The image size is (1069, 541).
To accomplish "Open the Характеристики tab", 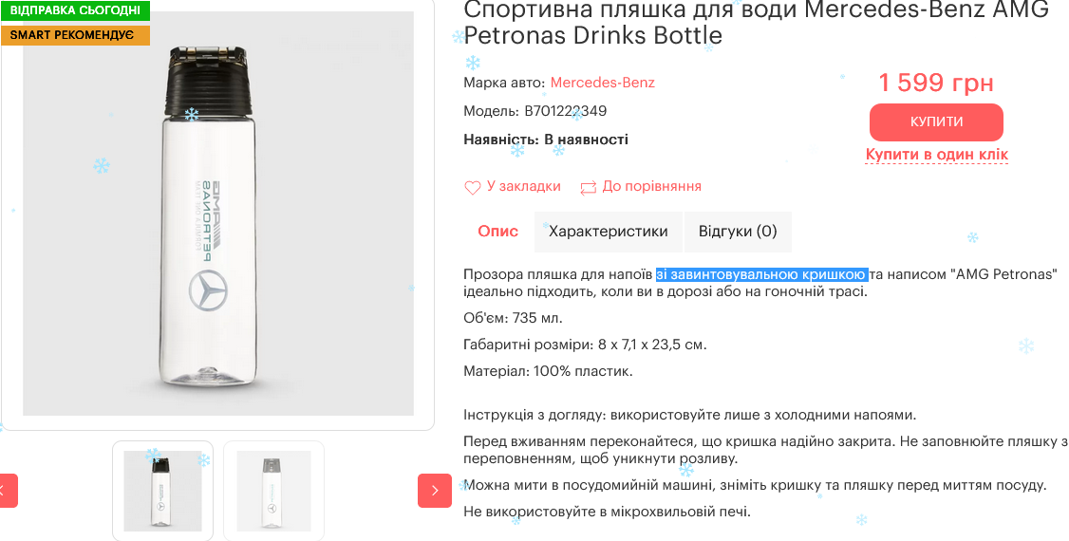I will 609,232.
